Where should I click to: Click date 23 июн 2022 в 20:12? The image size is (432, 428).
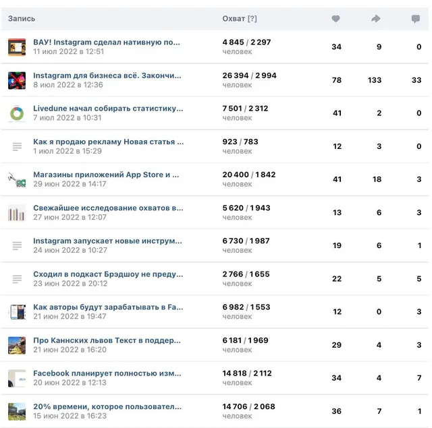click(x=70, y=284)
